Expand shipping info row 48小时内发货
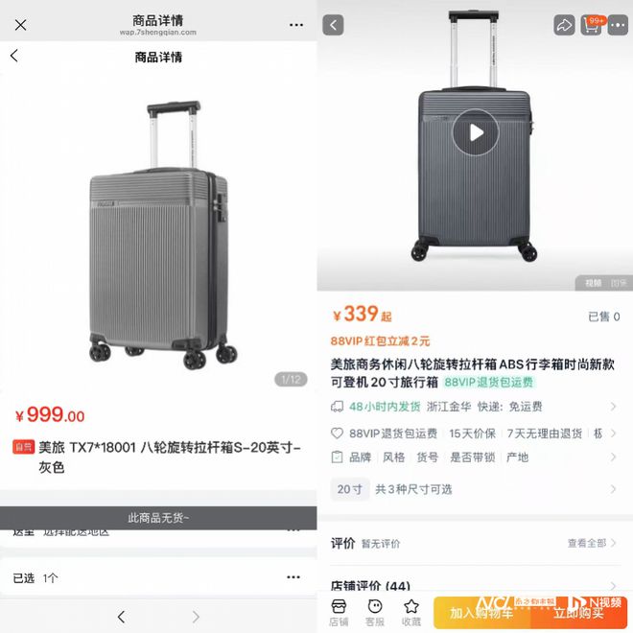633x633 pixels. point(475,407)
